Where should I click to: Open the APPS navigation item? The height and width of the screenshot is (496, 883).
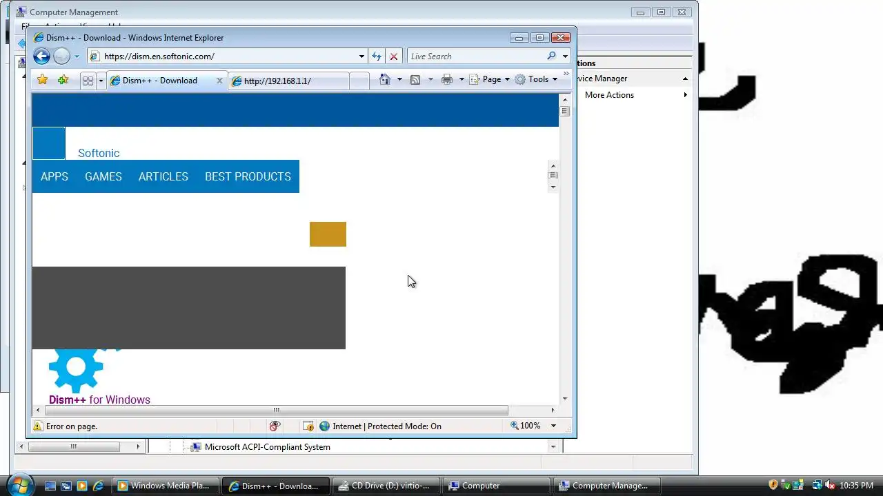click(x=54, y=176)
